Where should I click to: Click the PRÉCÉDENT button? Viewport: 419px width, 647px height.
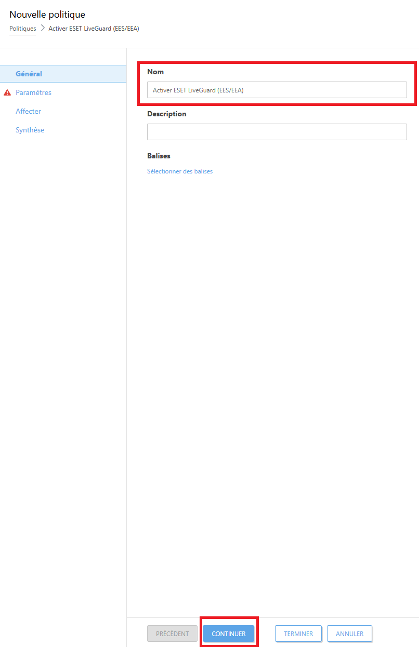(173, 633)
